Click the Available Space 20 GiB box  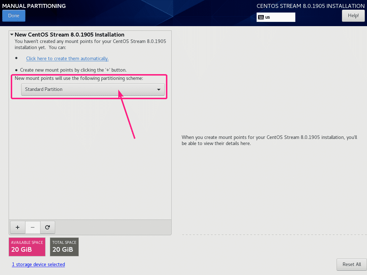(27, 247)
